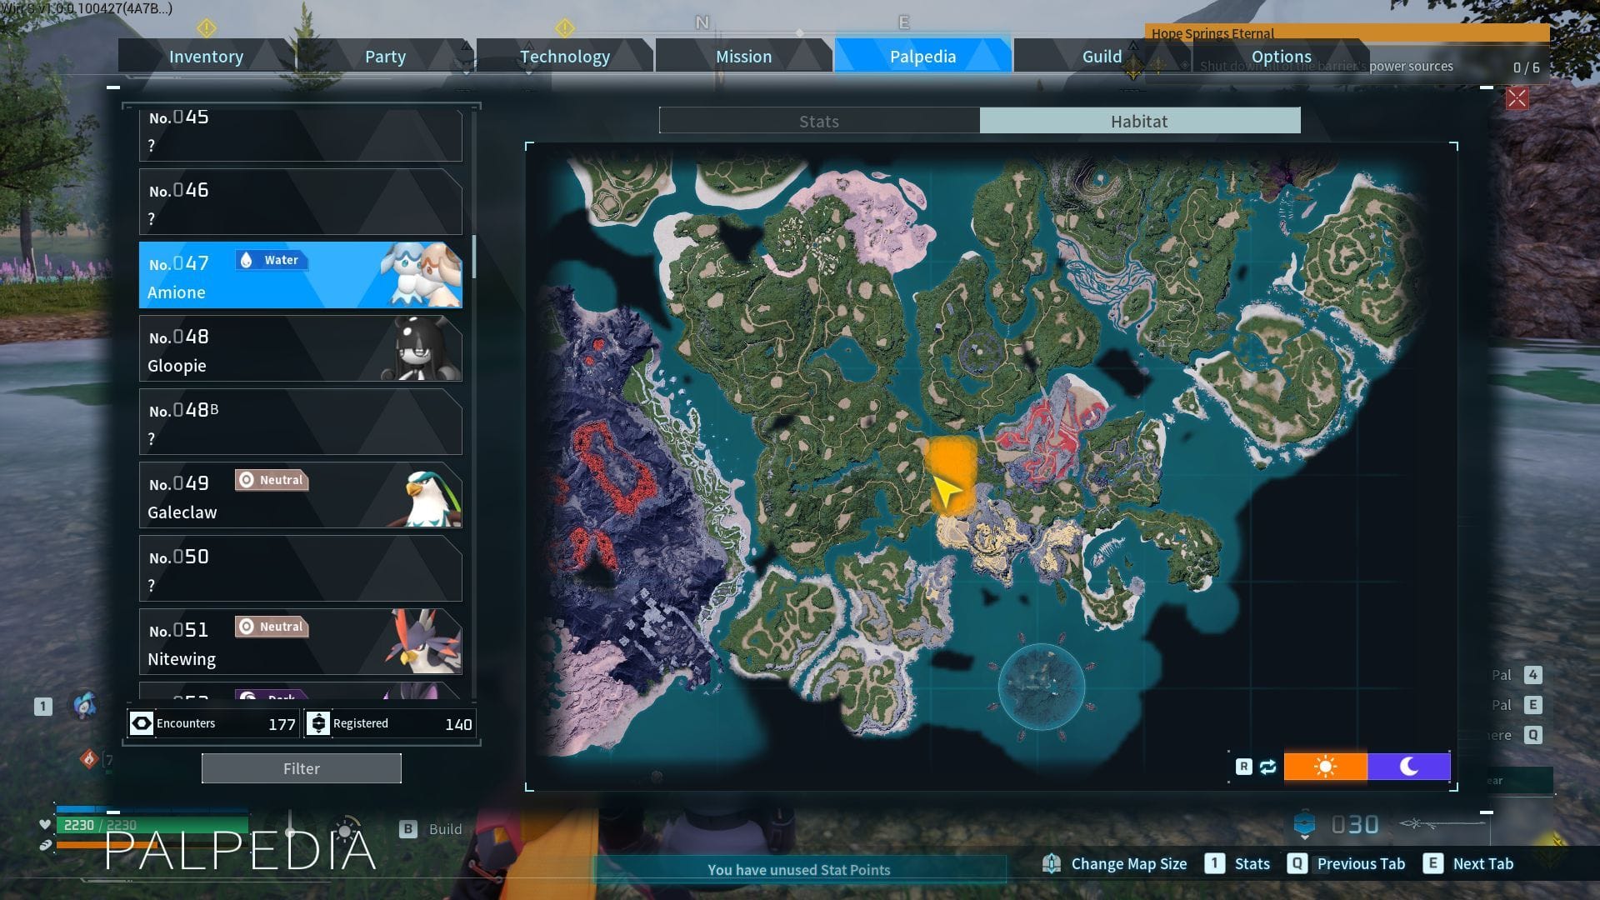Click the Neutral element badge on Nitewing
This screenshot has height=900, width=1600.
[272, 627]
